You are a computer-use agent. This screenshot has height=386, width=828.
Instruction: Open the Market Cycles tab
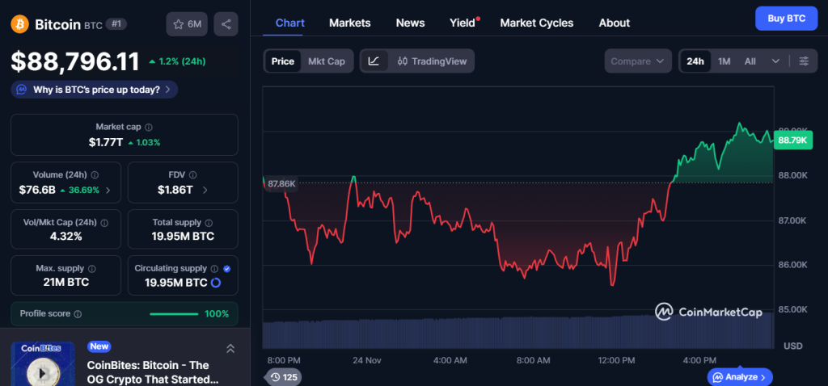click(537, 23)
